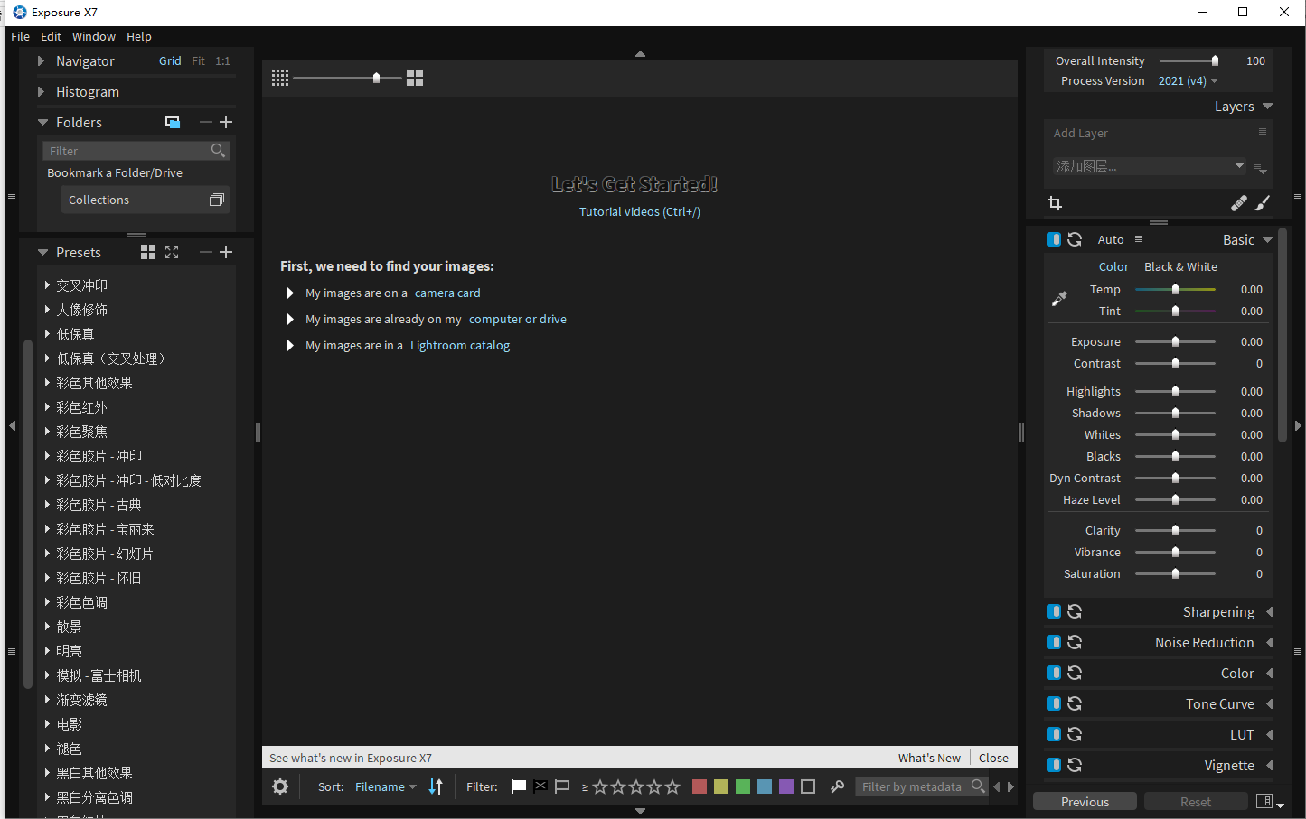Open the Sort Filename dropdown

[x=385, y=786]
